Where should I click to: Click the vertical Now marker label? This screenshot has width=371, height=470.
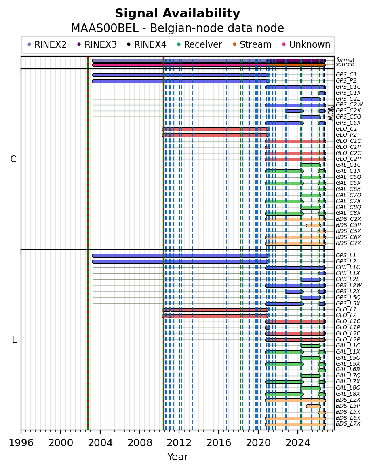(x=331, y=113)
